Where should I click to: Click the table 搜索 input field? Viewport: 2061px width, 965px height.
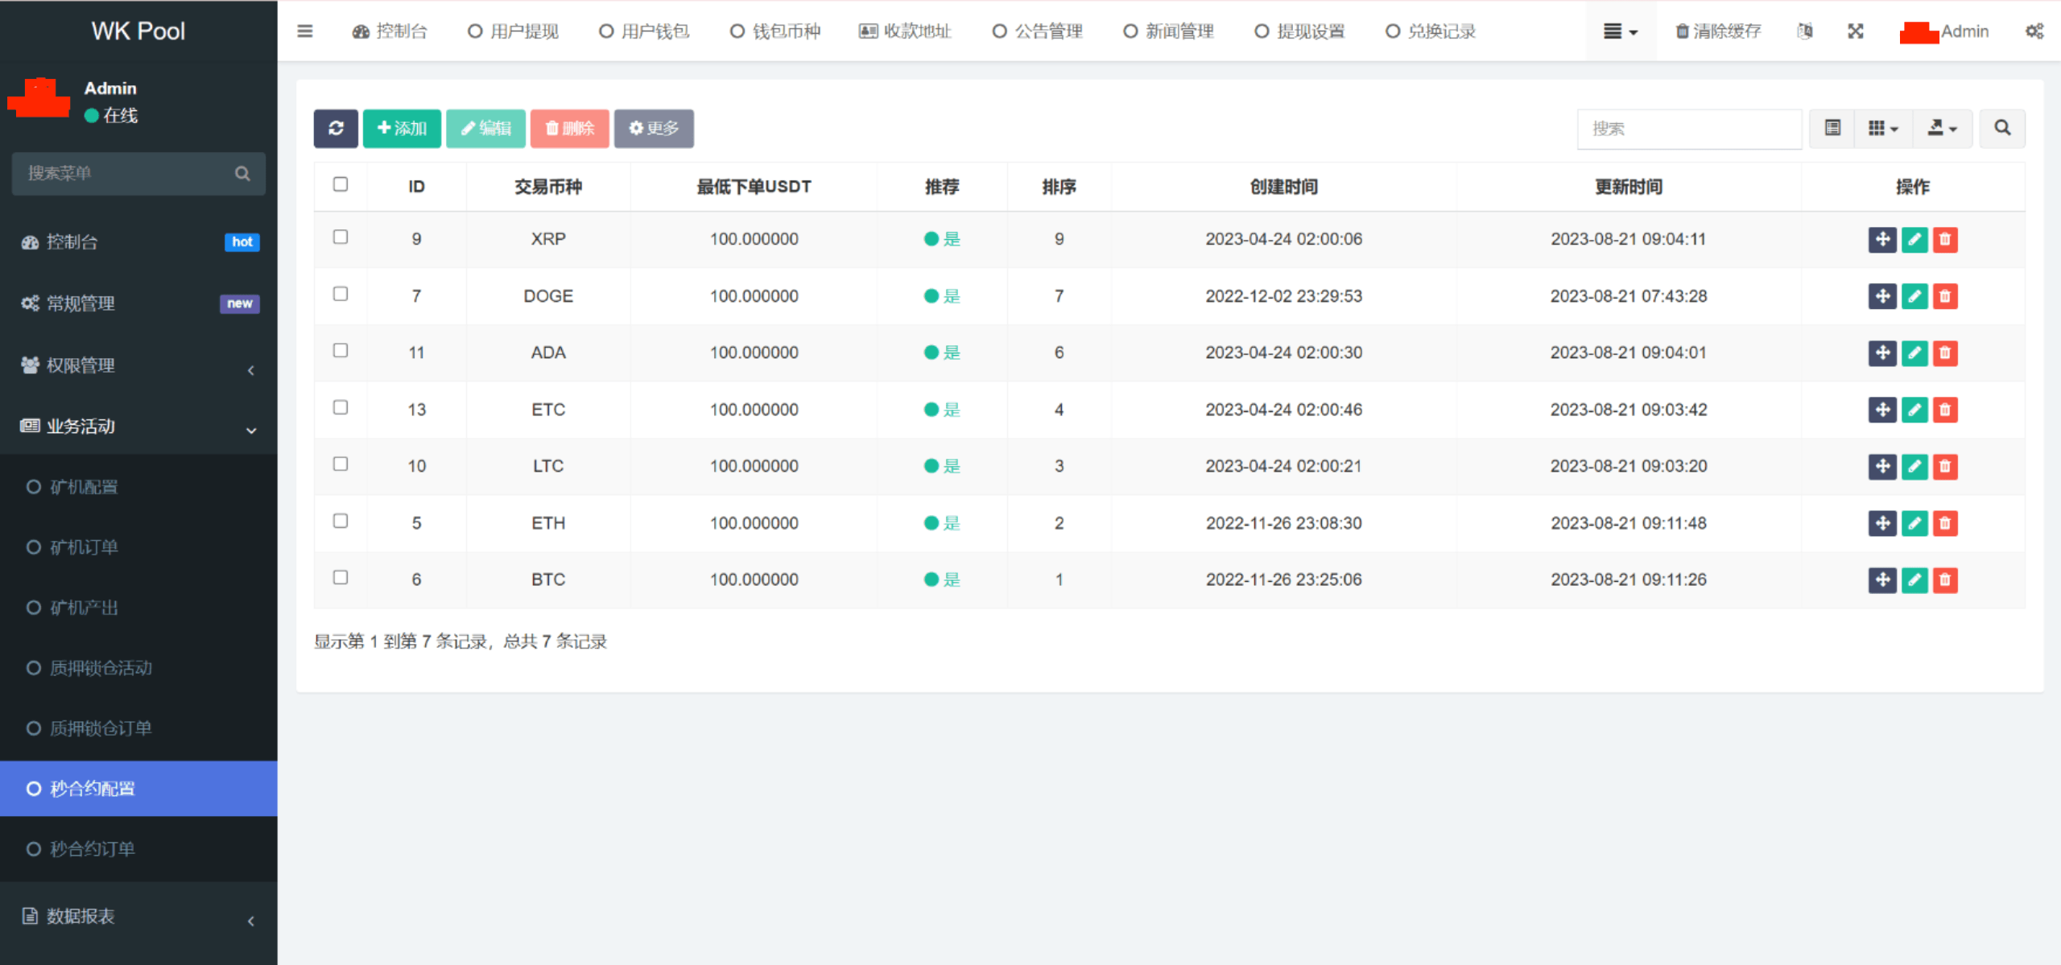tap(1689, 129)
